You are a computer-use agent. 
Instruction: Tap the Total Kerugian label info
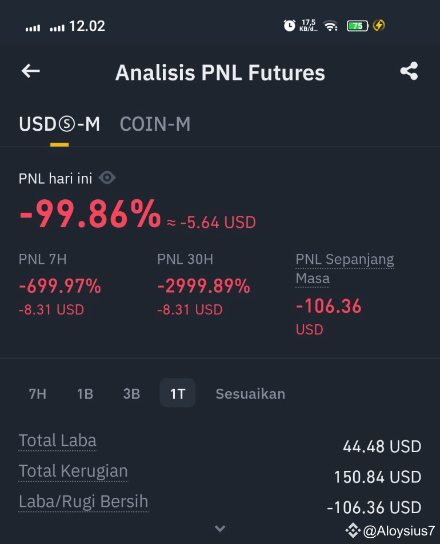pos(73,471)
